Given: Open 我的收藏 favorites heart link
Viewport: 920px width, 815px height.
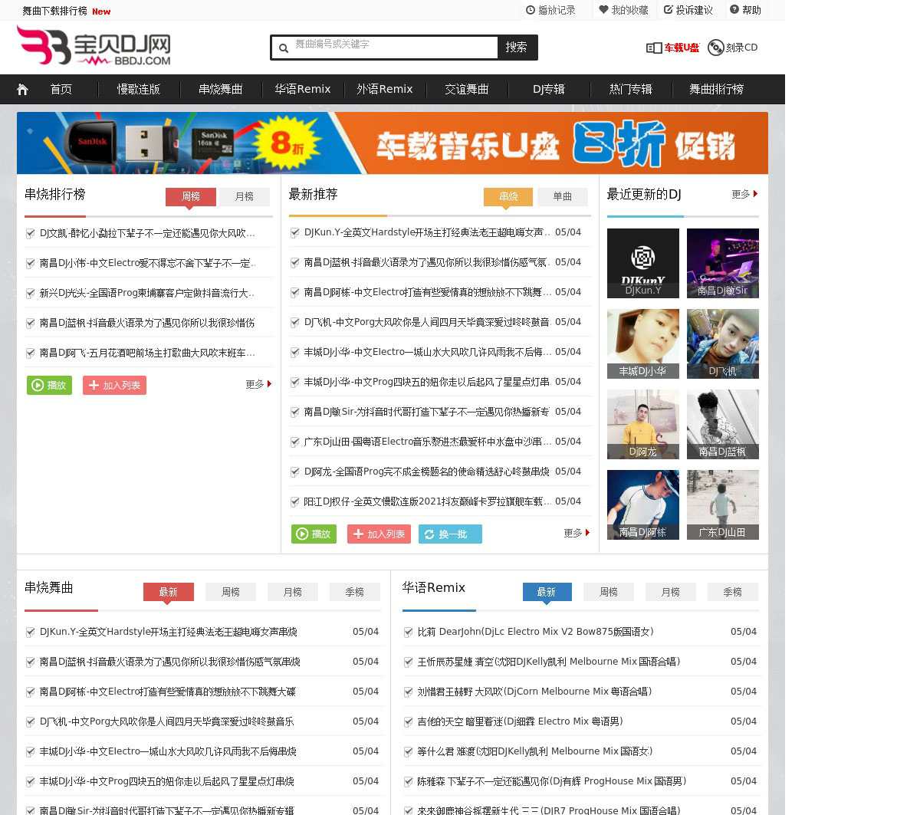Looking at the screenshot, I should point(623,10).
